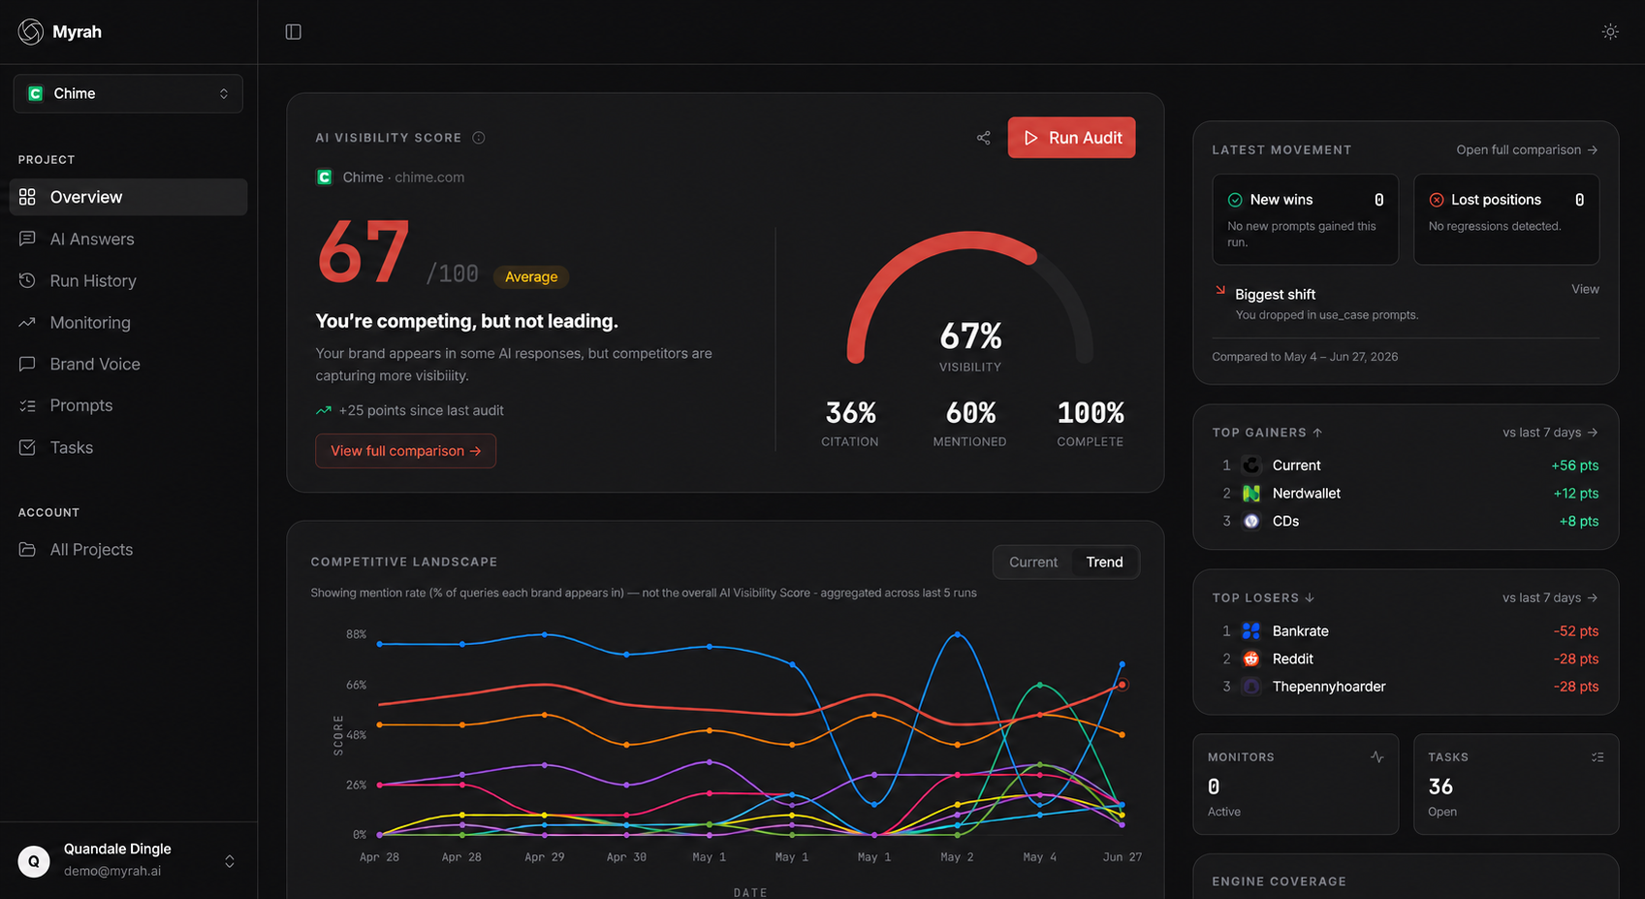This screenshot has height=899, width=1645.
Task: Click the Bankrate logo icon
Action: (1251, 631)
